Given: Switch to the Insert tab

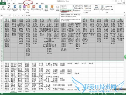Looking at the screenshot, I should 14,3.
